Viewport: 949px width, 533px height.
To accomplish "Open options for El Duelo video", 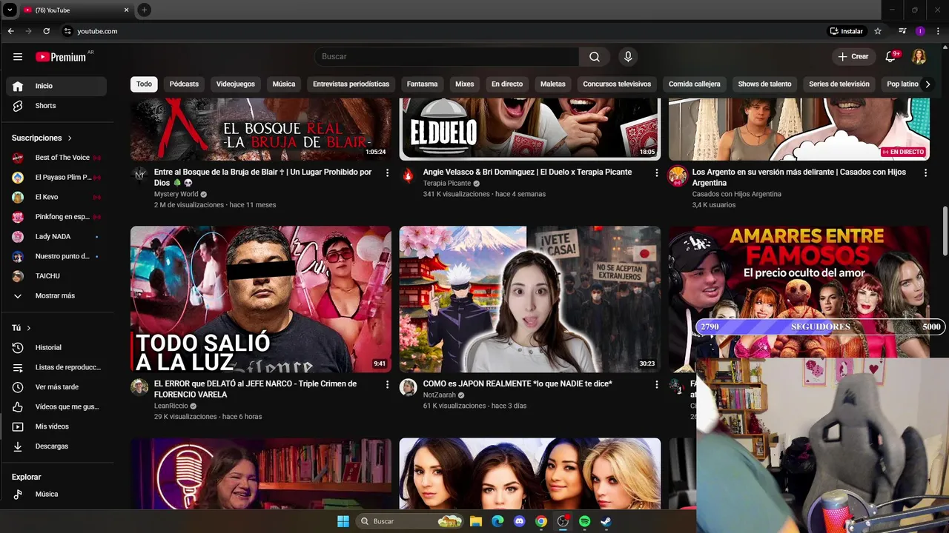I will [656, 172].
